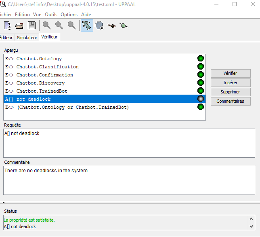Click inside the Requête text field
The image size is (260, 237).
pos(129,143)
